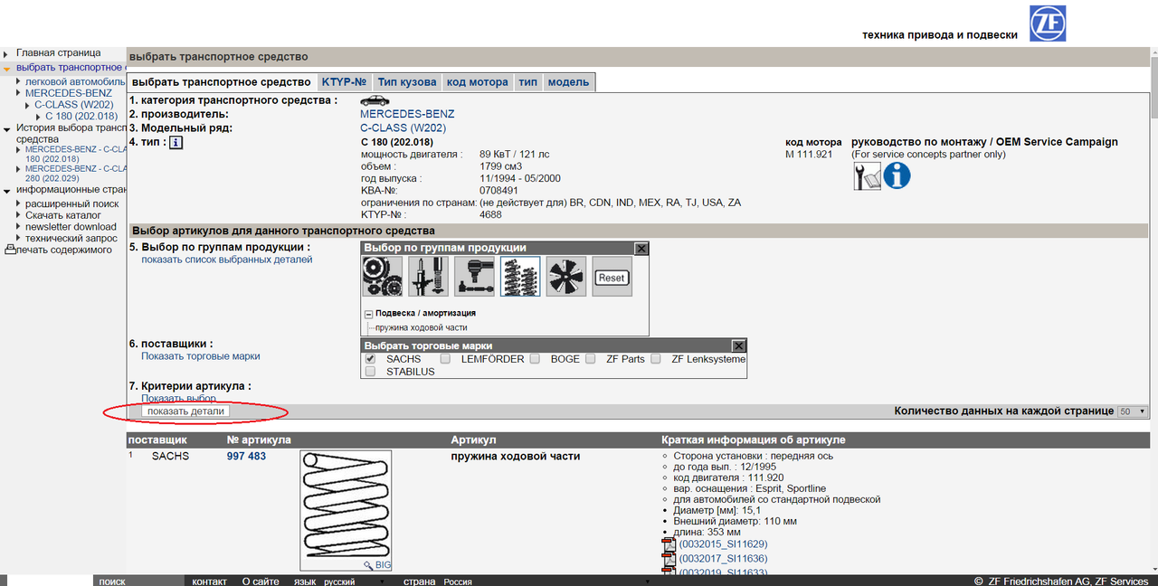Switch to the Тип кузова tab

407,82
